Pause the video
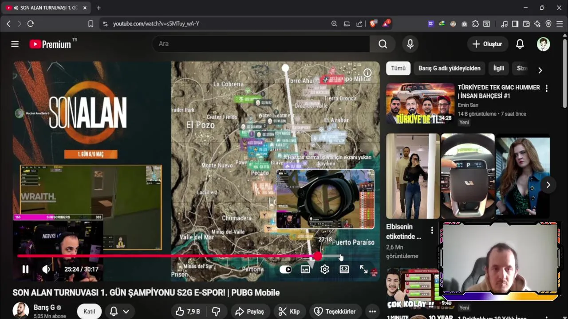Viewport: 568px width, 319px height. pos(25,269)
